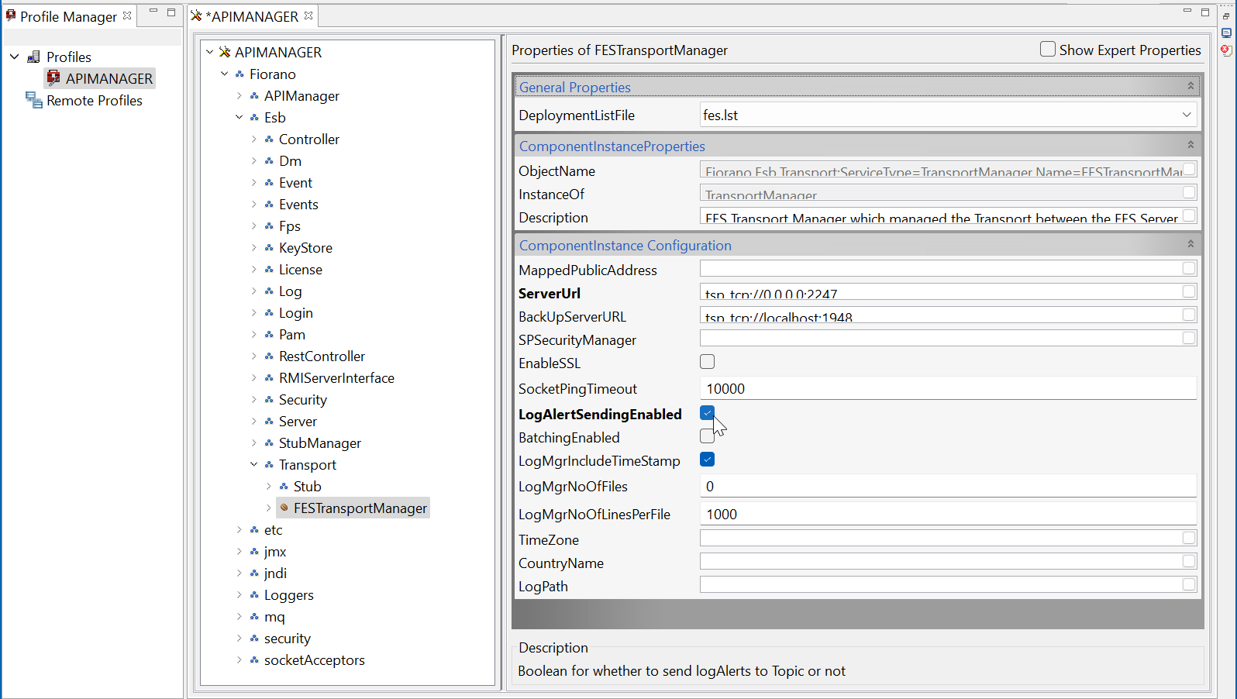
Task: Expand the Loggers node
Action: (239, 595)
